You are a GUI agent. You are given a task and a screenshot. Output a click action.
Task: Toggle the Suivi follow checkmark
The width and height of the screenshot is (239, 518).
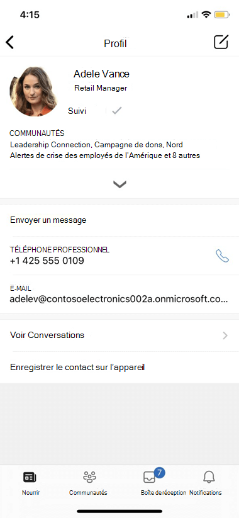coord(117,111)
